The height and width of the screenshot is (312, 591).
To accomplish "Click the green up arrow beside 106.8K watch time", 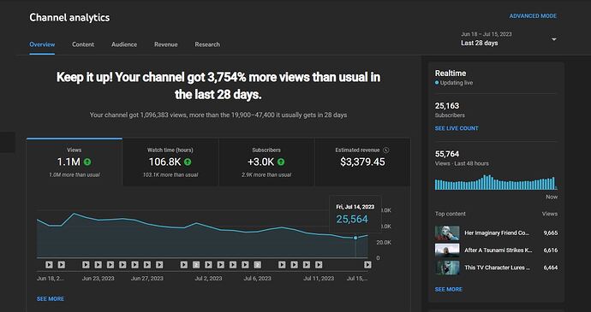I will coord(188,162).
